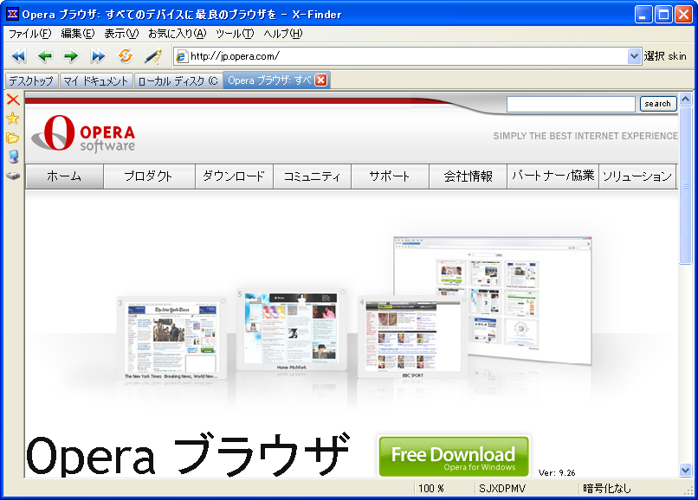Image resolution: width=698 pixels, height=500 pixels.
Task: Click the disk drive icon in sidebar
Action: 13,176
